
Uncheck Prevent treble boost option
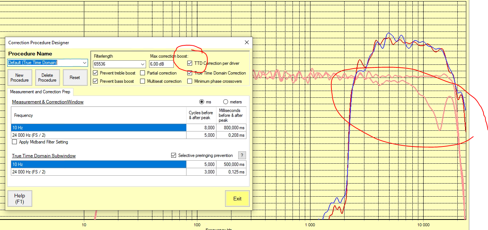(x=96, y=73)
